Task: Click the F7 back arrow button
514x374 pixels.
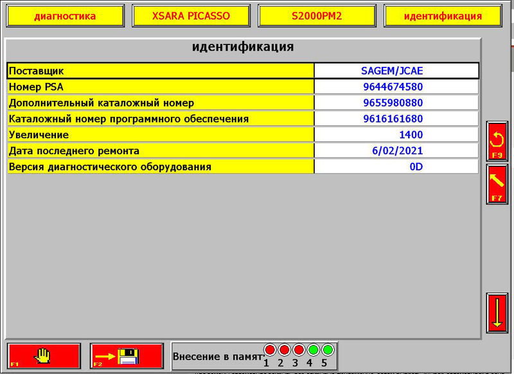Action: tap(497, 184)
